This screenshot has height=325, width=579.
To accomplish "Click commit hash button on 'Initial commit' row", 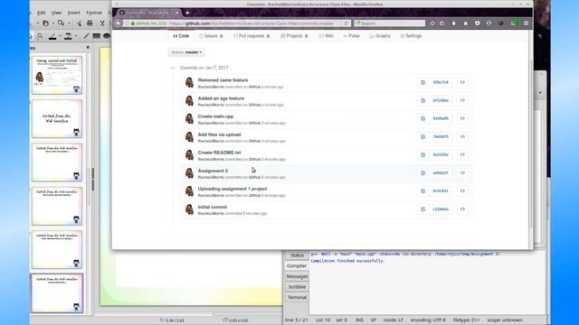I will point(441,209).
